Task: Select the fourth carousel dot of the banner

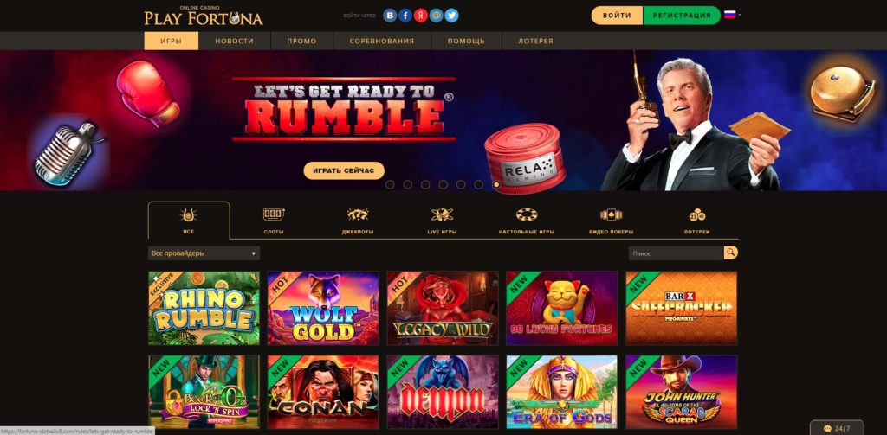Action: tap(443, 184)
